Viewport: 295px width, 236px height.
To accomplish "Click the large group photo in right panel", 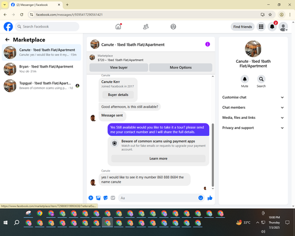I will pyautogui.click(x=253, y=49).
